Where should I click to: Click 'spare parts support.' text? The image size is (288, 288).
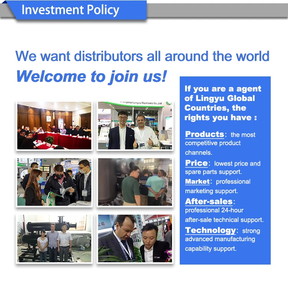(213, 172)
